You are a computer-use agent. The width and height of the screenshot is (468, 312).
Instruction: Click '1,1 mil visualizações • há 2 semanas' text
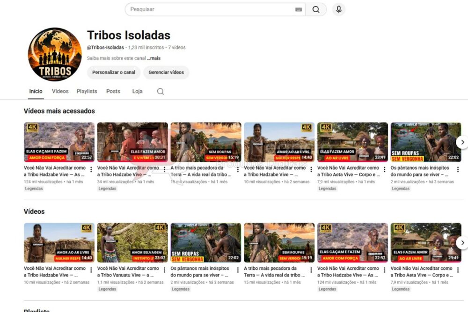[x=131, y=282]
